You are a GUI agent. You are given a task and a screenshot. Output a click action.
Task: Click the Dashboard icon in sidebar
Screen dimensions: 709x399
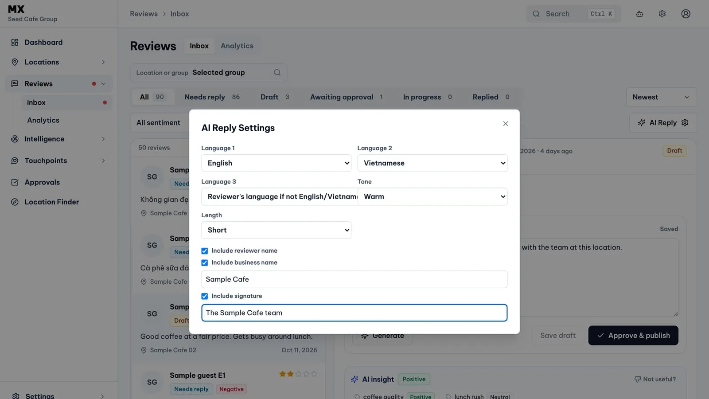click(x=15, y=43)
